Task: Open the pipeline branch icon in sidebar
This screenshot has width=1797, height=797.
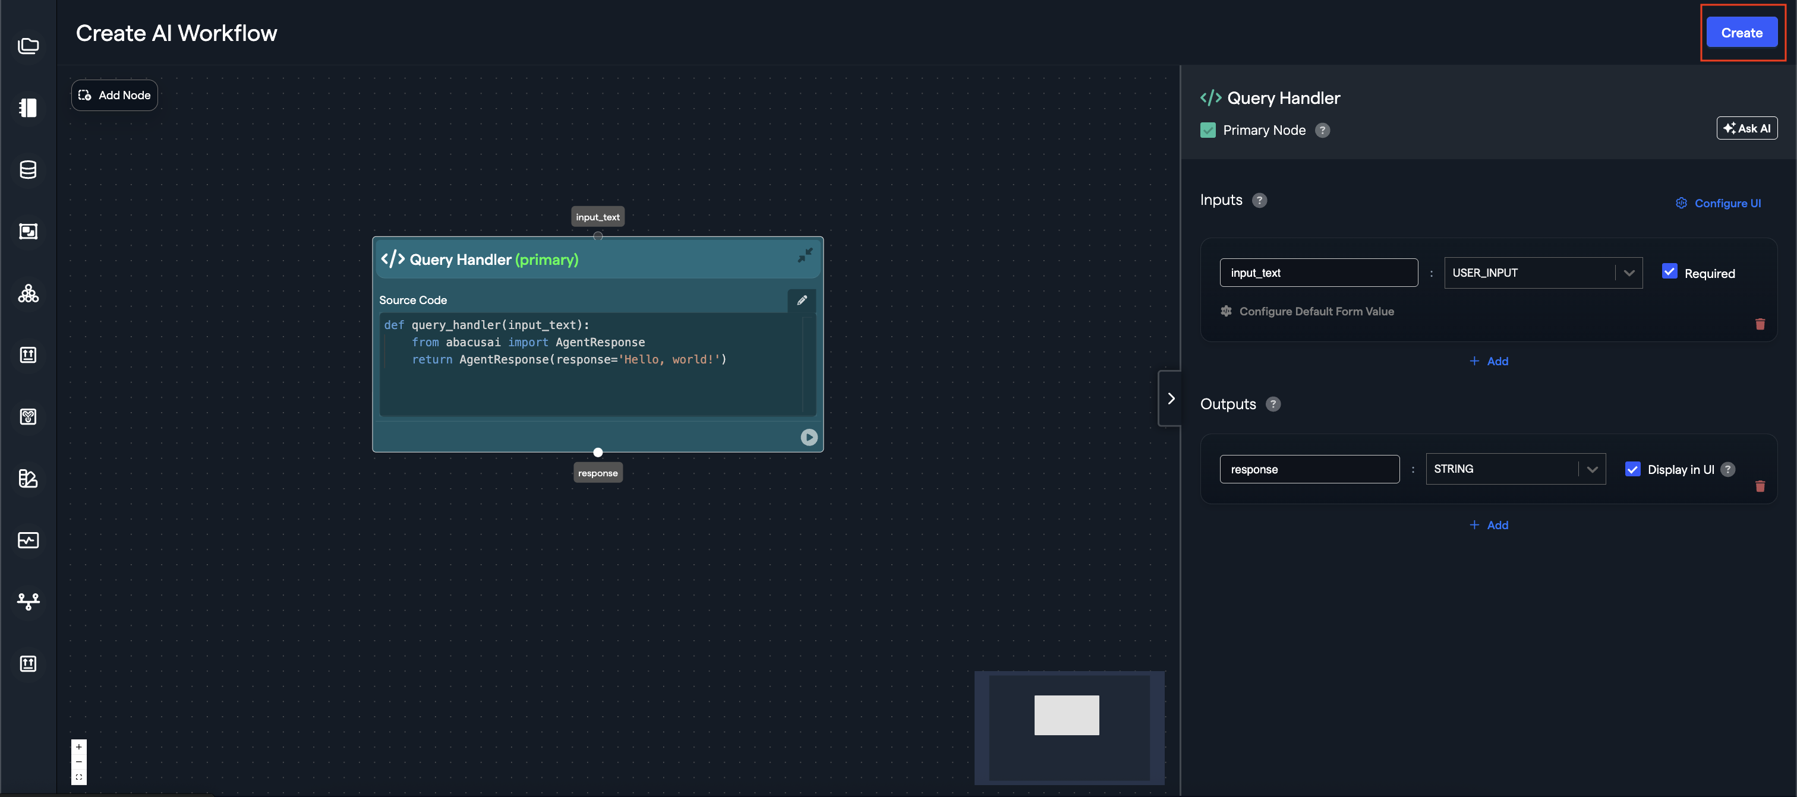Action: click(28, 601)
